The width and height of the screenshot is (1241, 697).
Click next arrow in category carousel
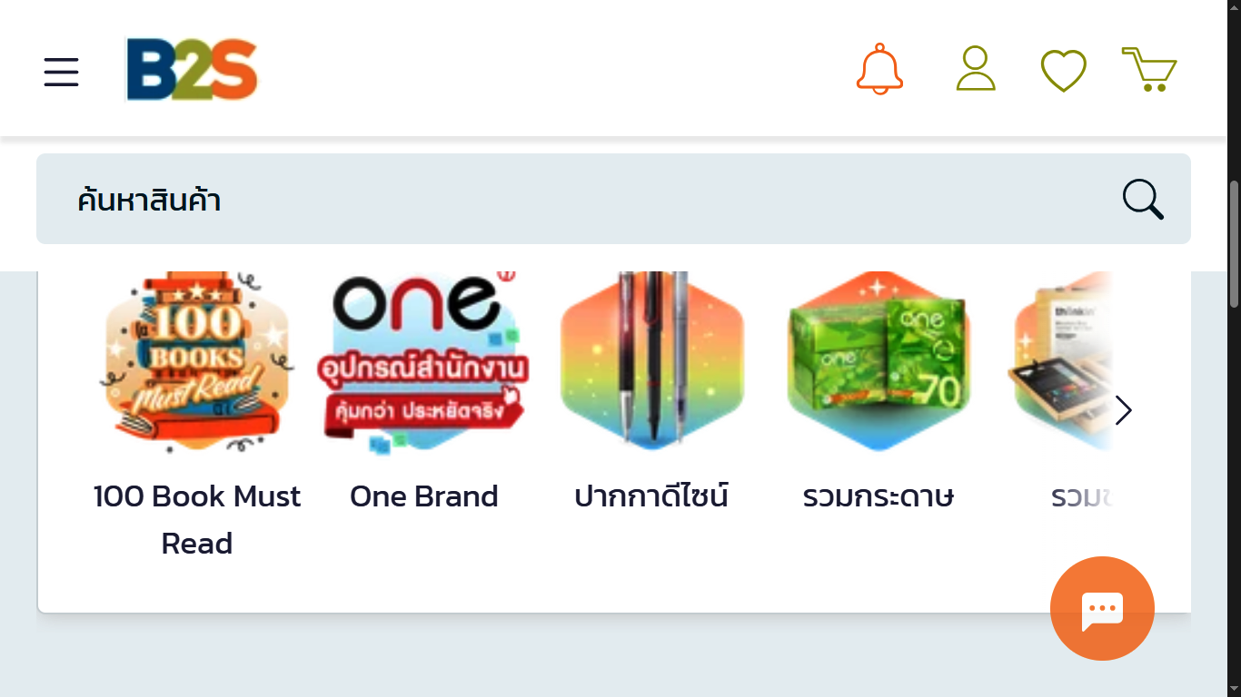tap(1124, 410)
